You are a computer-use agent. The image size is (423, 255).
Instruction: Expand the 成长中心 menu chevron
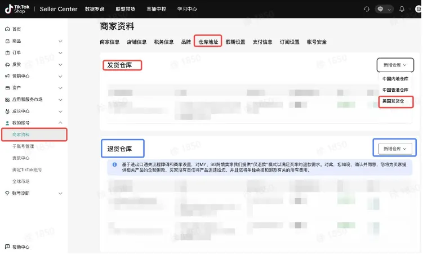(x=60, y=111)
